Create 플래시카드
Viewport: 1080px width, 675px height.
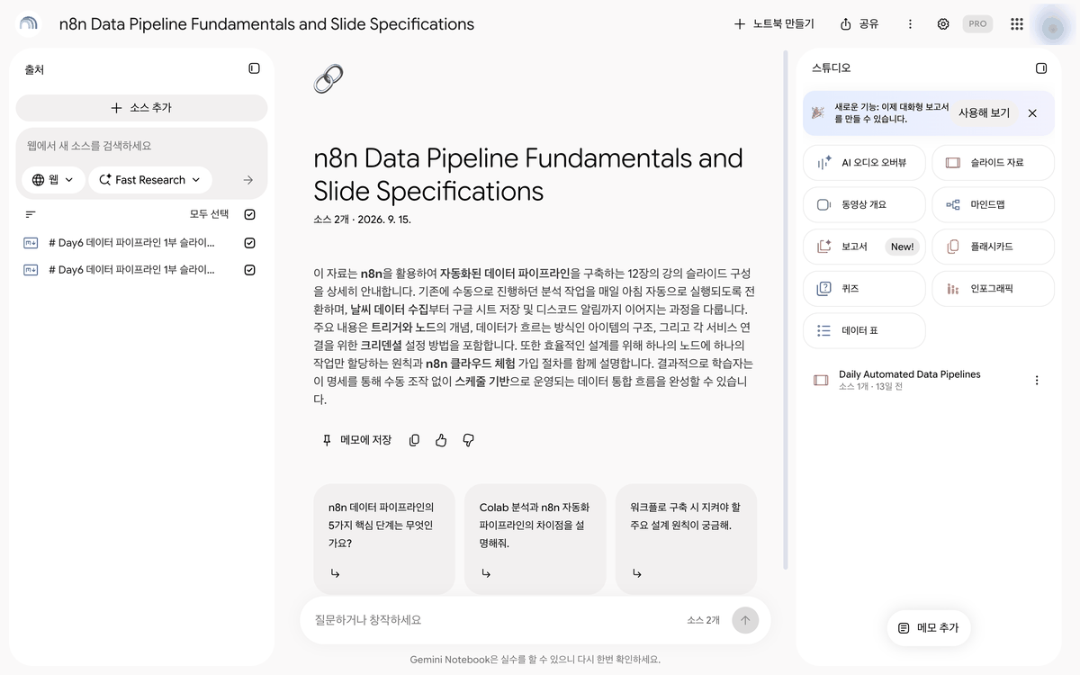coord(993,247)
